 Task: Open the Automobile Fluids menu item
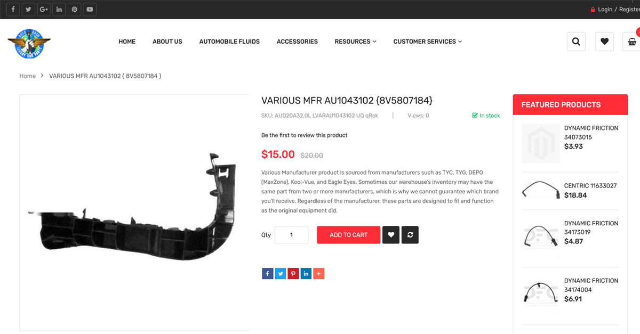coord(229,42)
